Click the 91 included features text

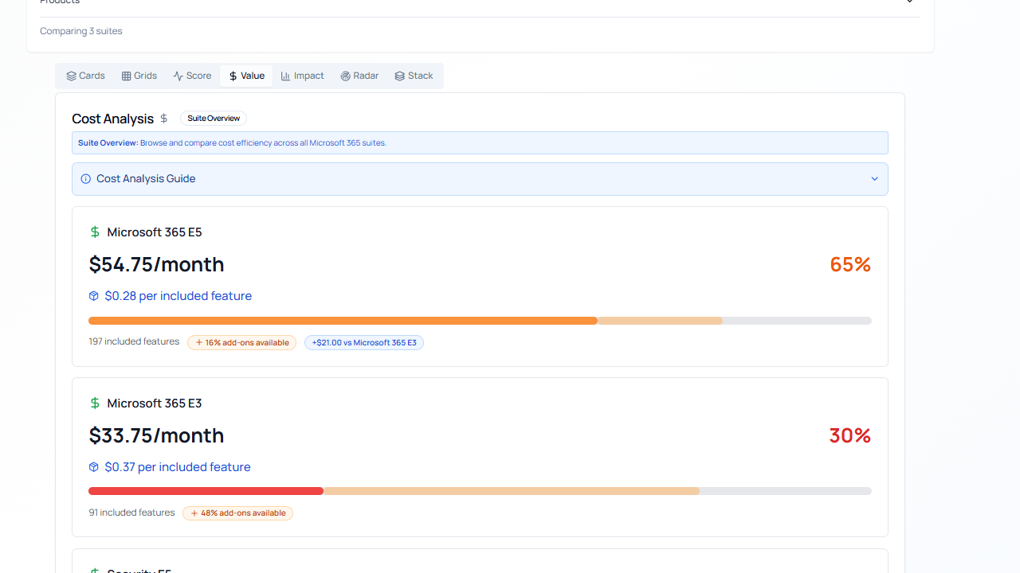coord(131,513)
